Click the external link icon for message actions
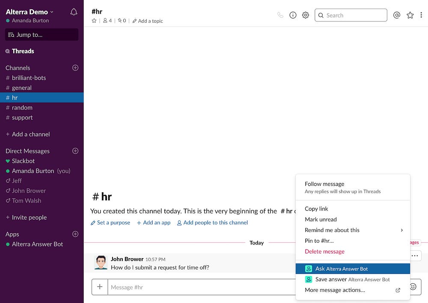428x303 pixels. [x=398, y=290]
